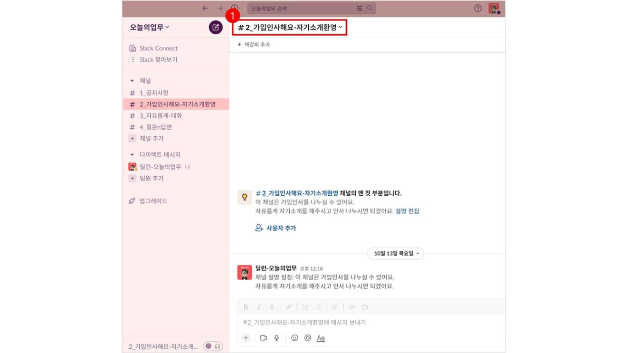The image size is (627, 353).
Task: Click 책갈피 추가 to add bookmark
Action: (254, 44)
